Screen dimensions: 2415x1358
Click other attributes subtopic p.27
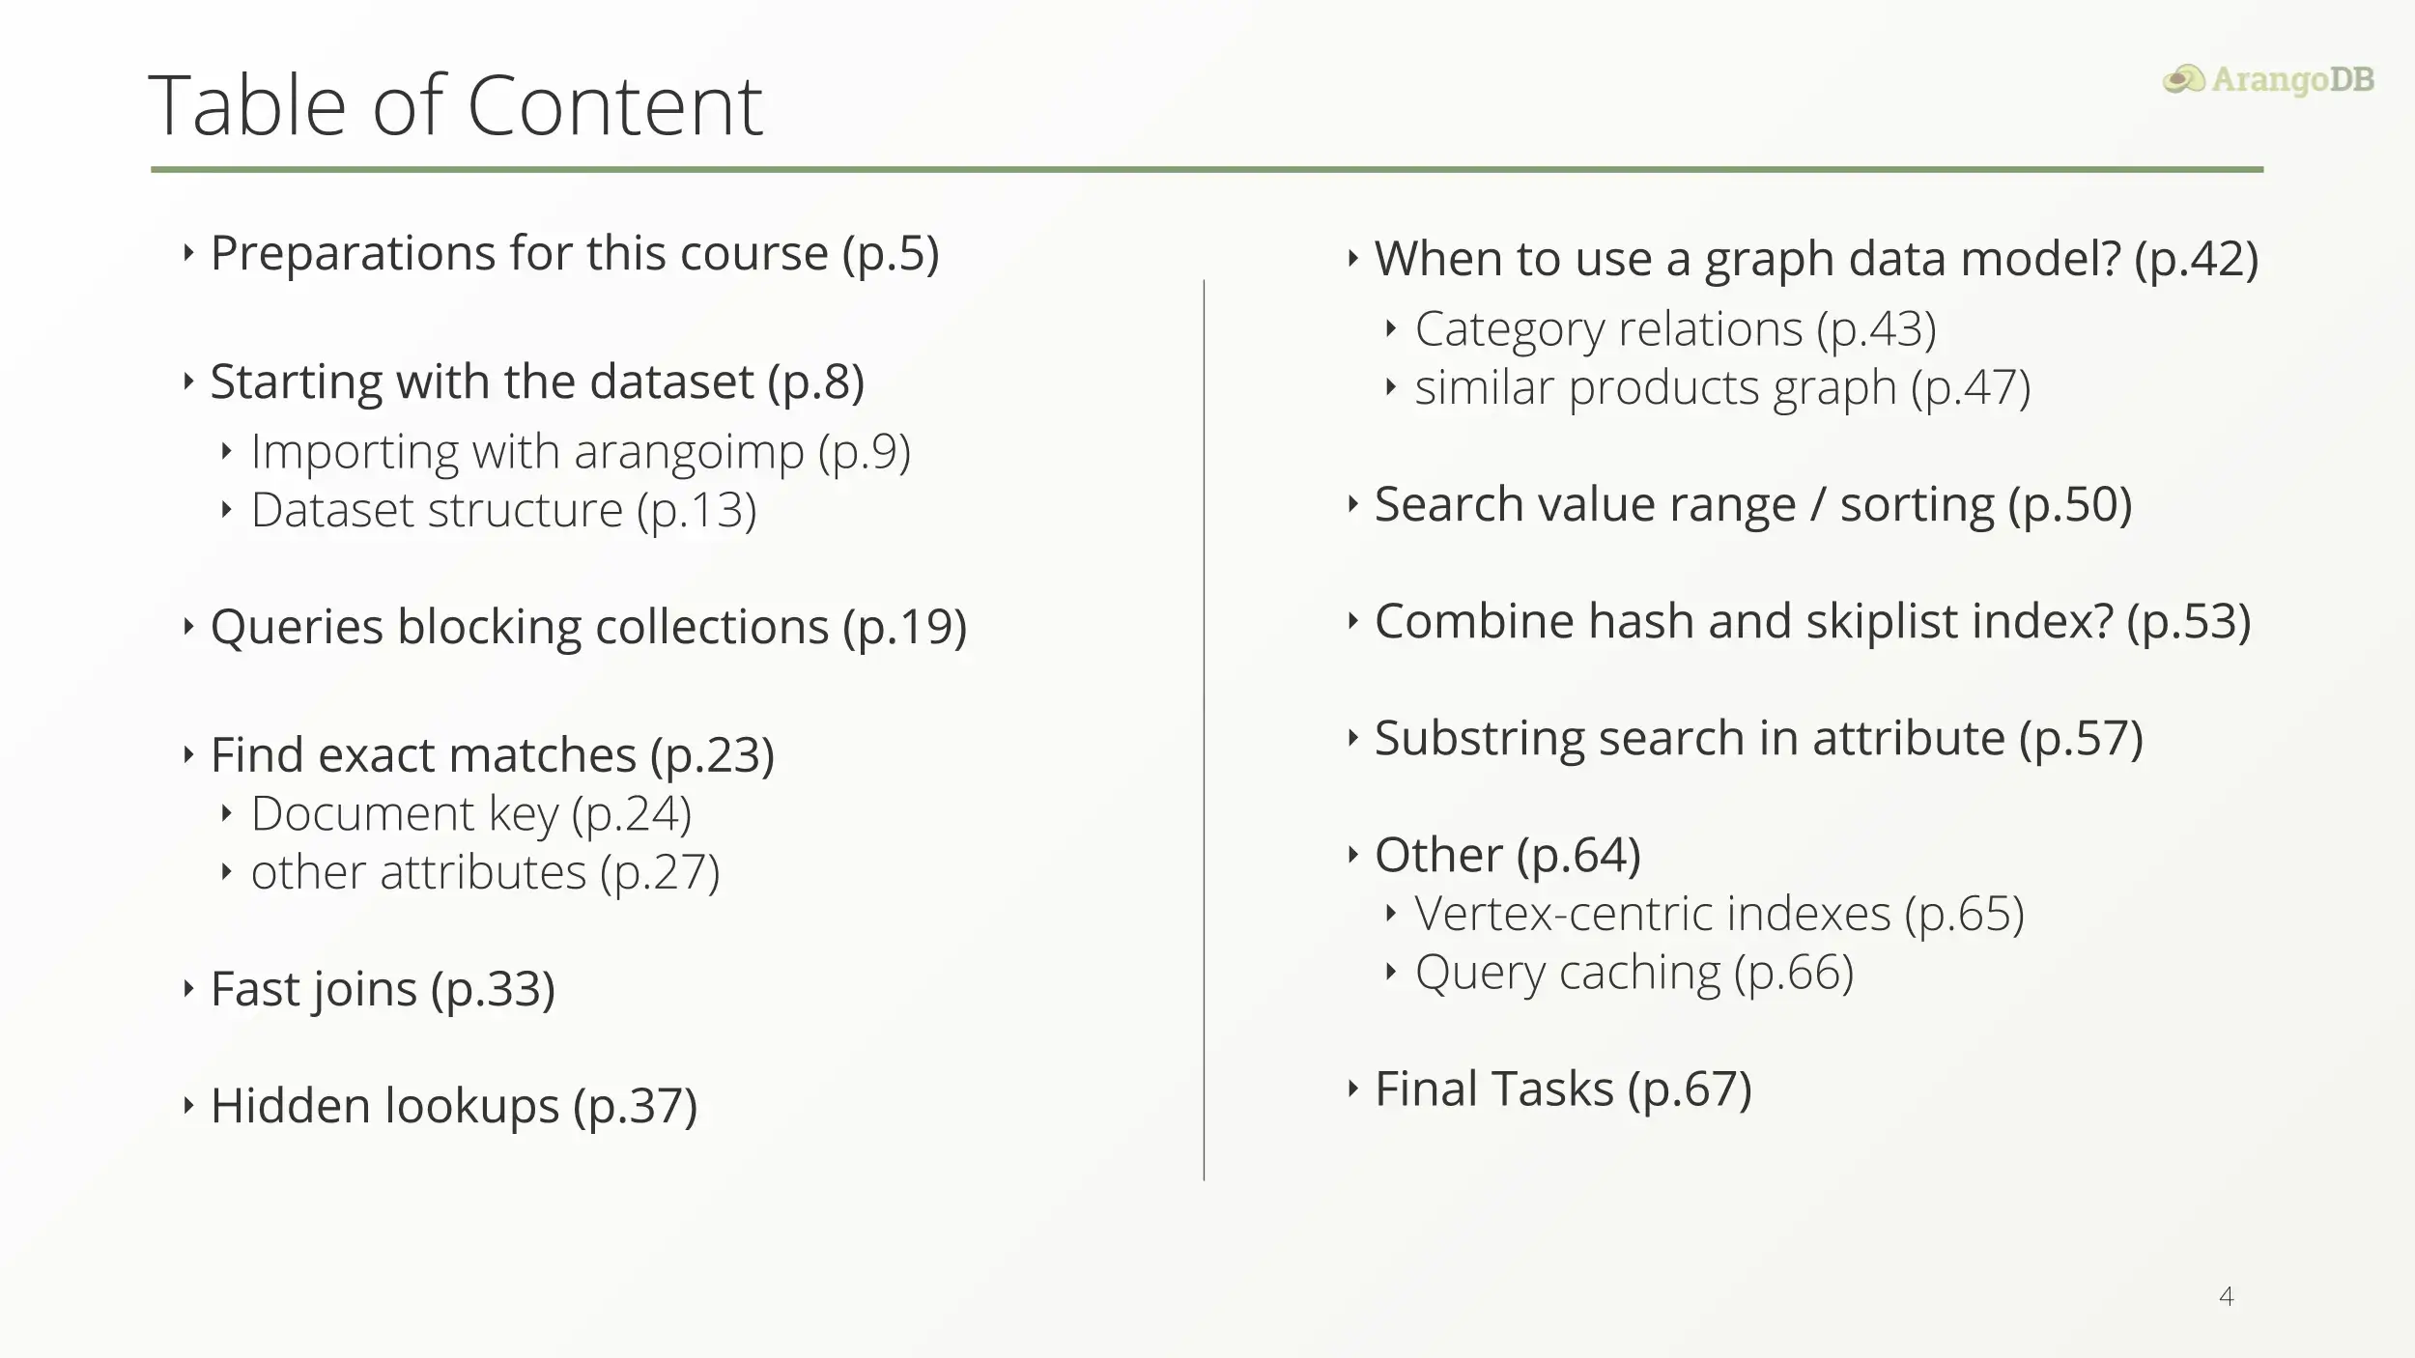(483, 872)
